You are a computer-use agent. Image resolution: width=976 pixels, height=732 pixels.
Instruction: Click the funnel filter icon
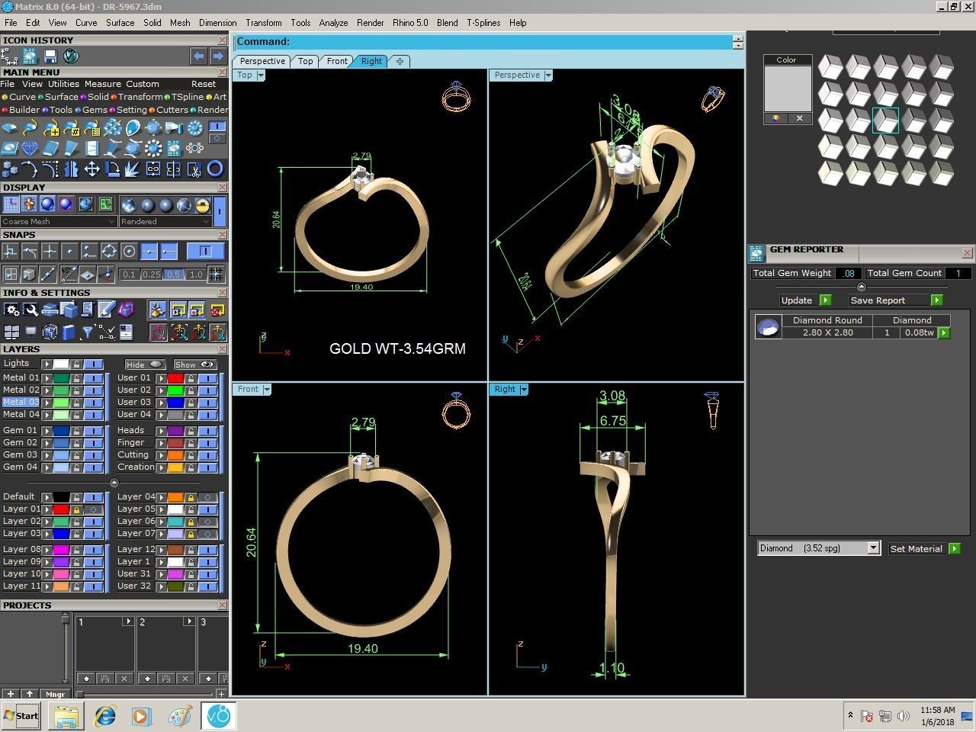87,332
